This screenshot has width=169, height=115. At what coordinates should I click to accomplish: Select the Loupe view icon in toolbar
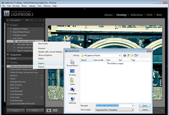[49, 111]
